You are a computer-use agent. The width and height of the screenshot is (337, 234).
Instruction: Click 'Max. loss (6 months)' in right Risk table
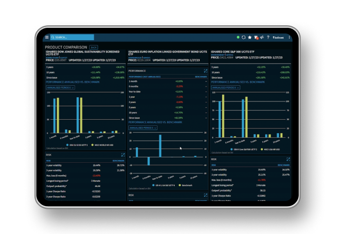[222, 180]
